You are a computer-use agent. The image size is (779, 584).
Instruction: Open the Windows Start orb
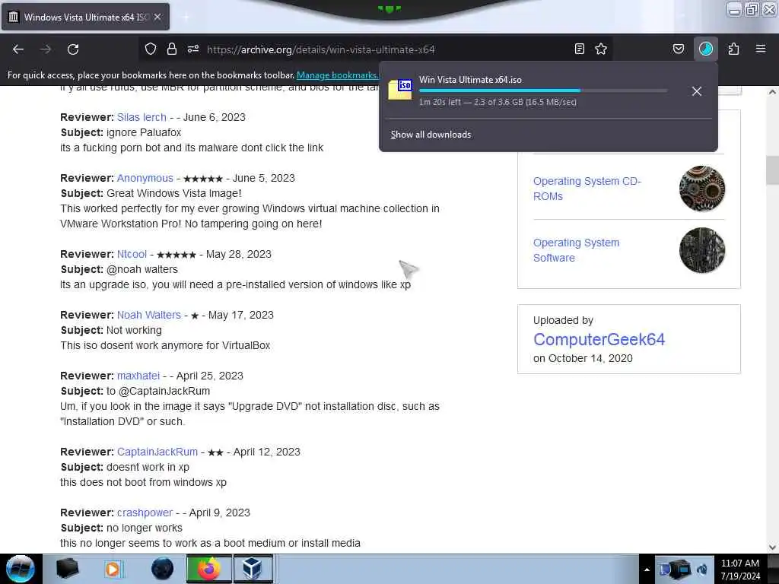[x=20, y=569]
